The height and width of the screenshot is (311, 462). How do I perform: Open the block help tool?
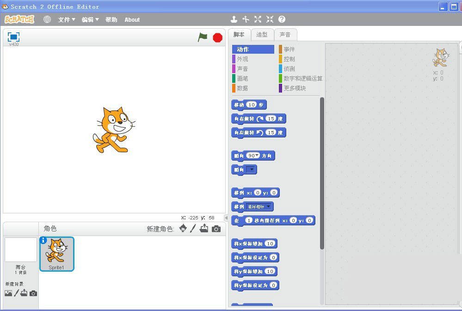click(x=282, y=19)
